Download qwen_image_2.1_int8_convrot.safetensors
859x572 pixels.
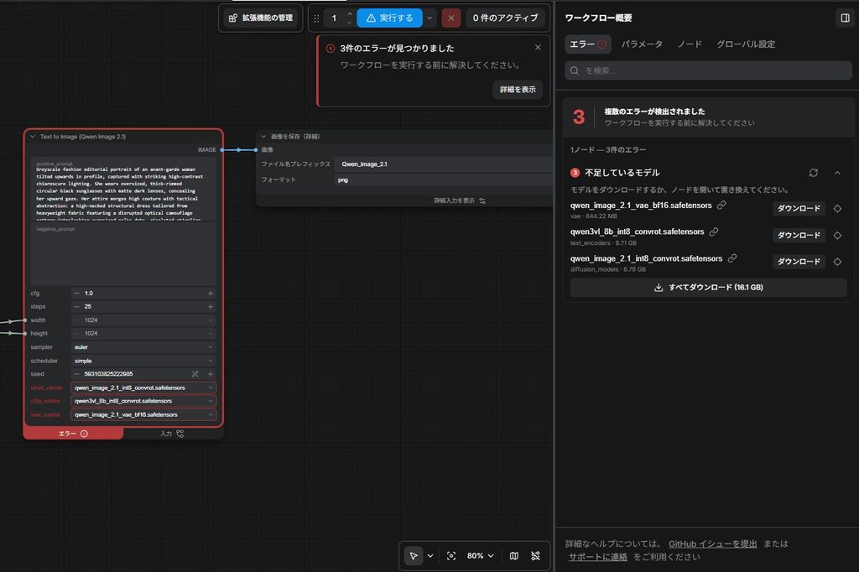[x=799, y=262]
